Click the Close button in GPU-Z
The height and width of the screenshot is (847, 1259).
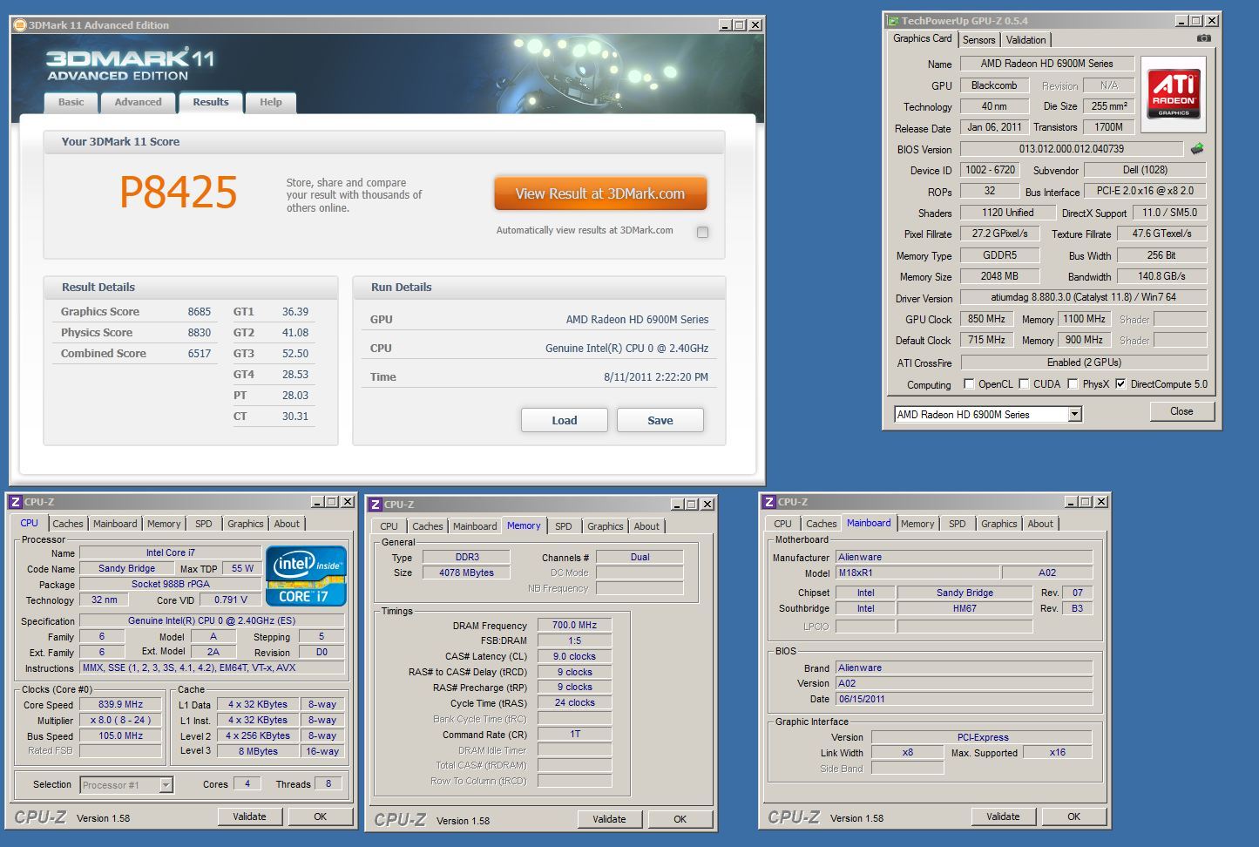(1181, 411)
